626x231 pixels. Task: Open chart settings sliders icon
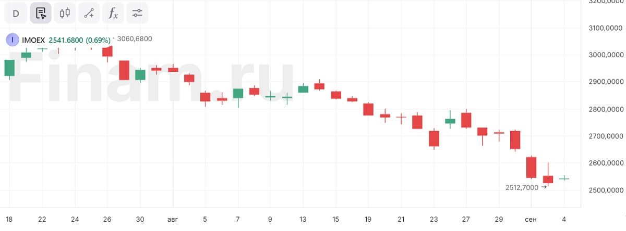[x=137, y=14]
